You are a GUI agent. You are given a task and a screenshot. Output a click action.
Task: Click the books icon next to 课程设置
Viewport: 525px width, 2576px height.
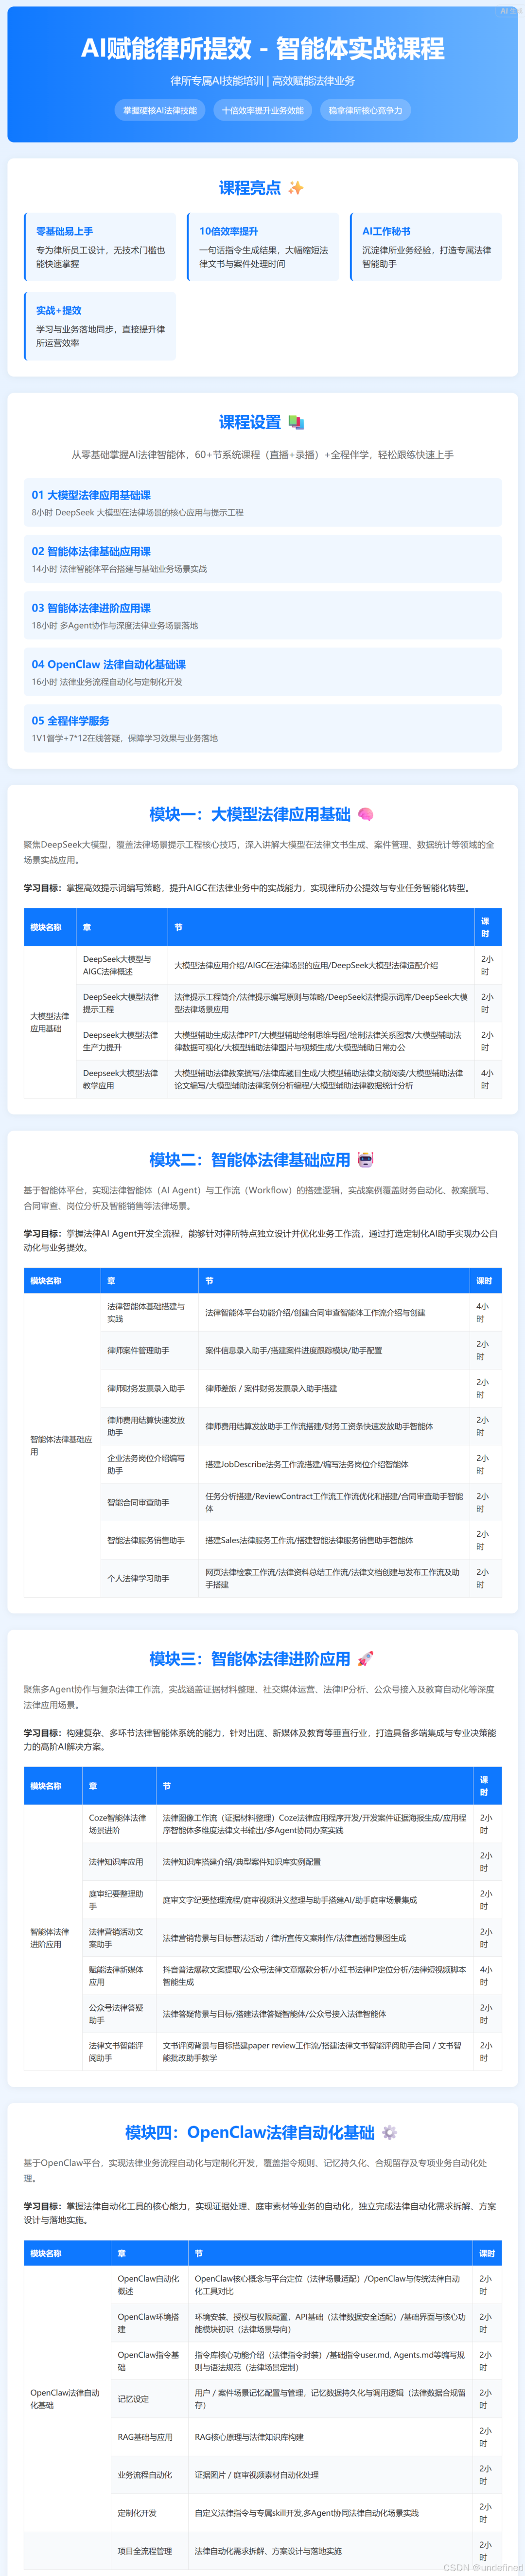[296, 422]
